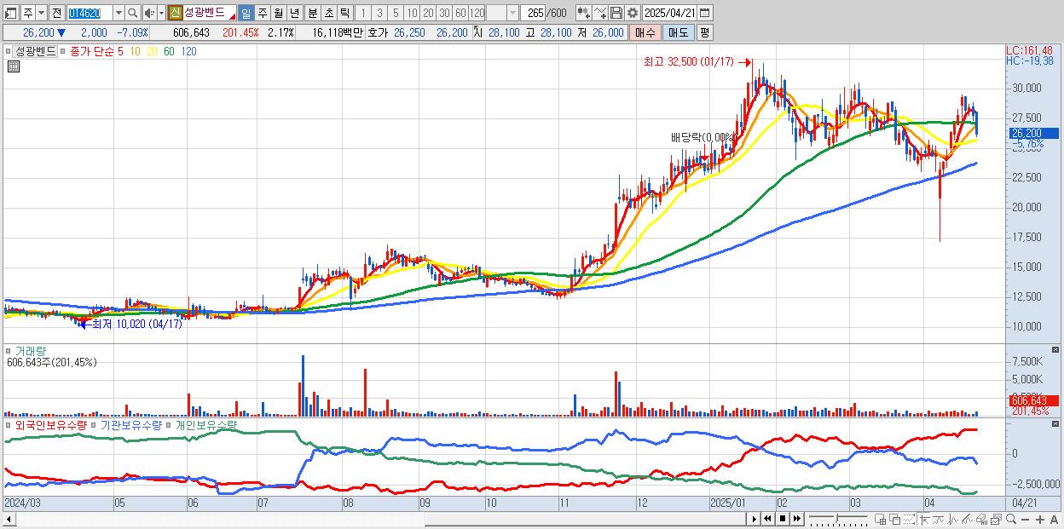This screenshot has height=529, width=1064.
Task: Open the calendar date picker icon
Action: pos(705,13)
